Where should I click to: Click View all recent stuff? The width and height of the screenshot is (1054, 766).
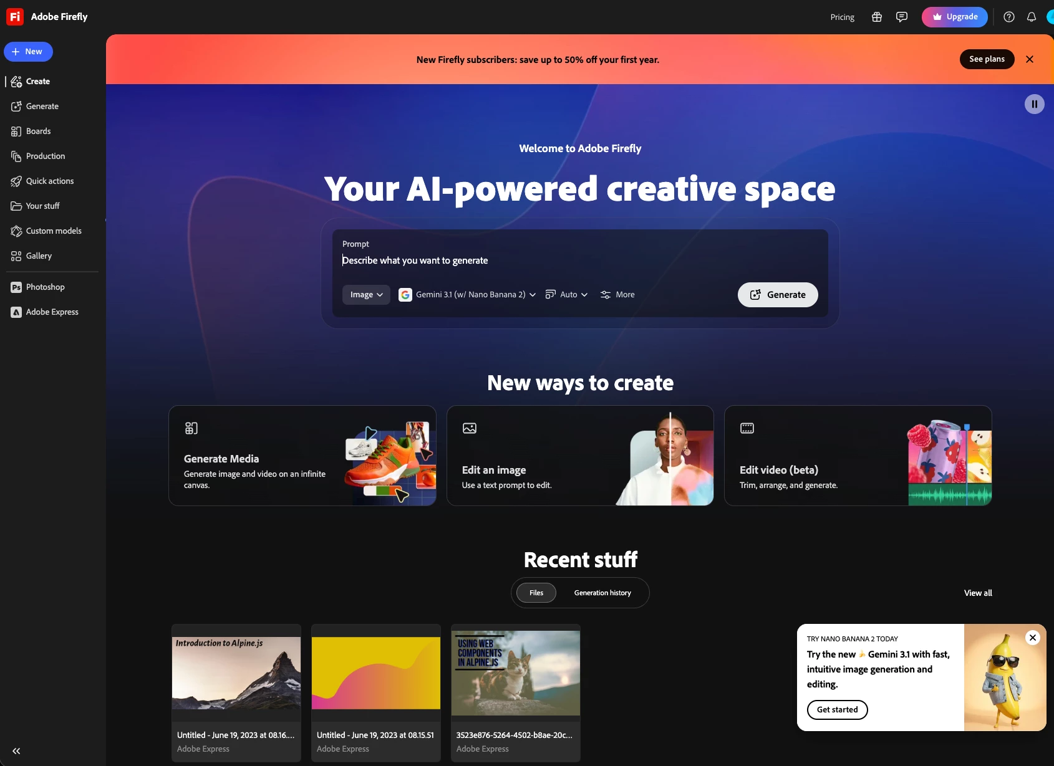tap(978, 593)
